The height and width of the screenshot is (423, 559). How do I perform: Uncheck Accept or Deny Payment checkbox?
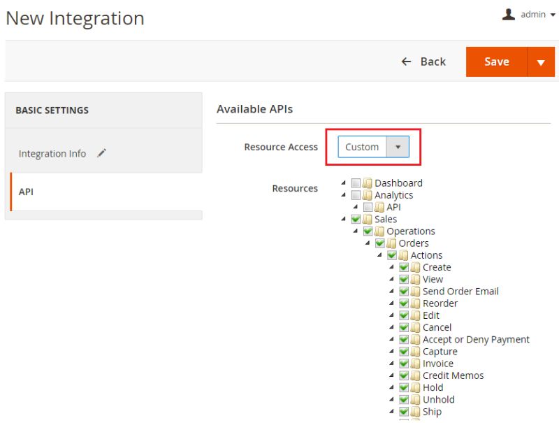coord(404,340)
